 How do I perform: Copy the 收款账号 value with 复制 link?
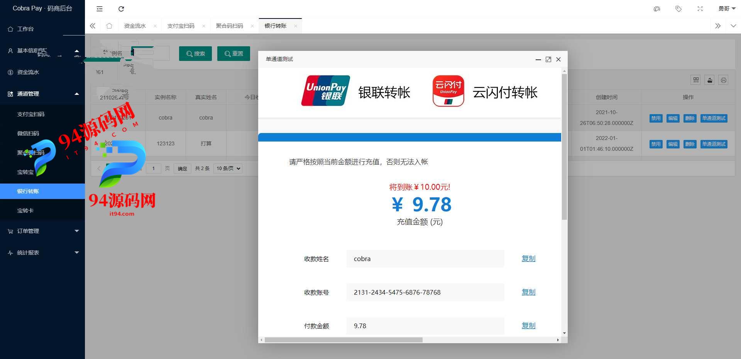[x=528, y=292]
